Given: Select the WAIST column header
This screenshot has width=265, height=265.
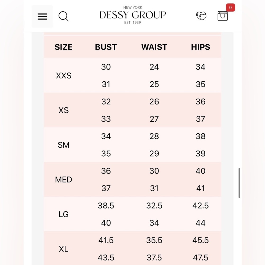Looking at the screenshot, I should pyautogui.click(x=154, y=47).
